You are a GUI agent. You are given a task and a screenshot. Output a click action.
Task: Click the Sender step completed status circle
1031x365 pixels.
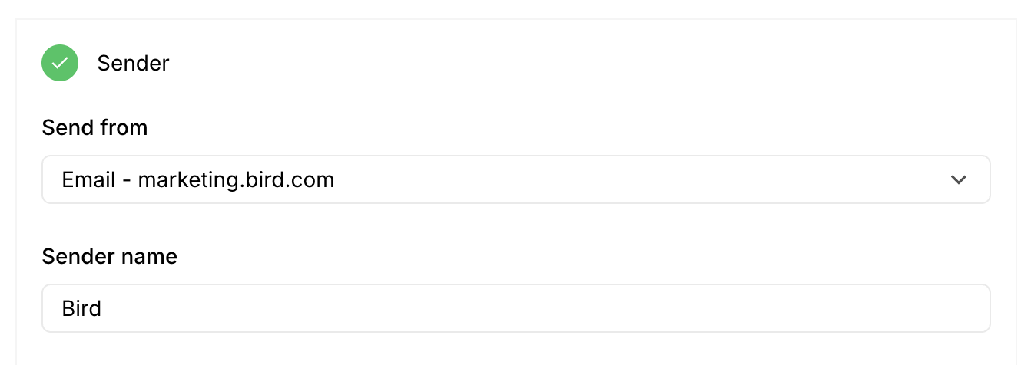click(60, 63)
